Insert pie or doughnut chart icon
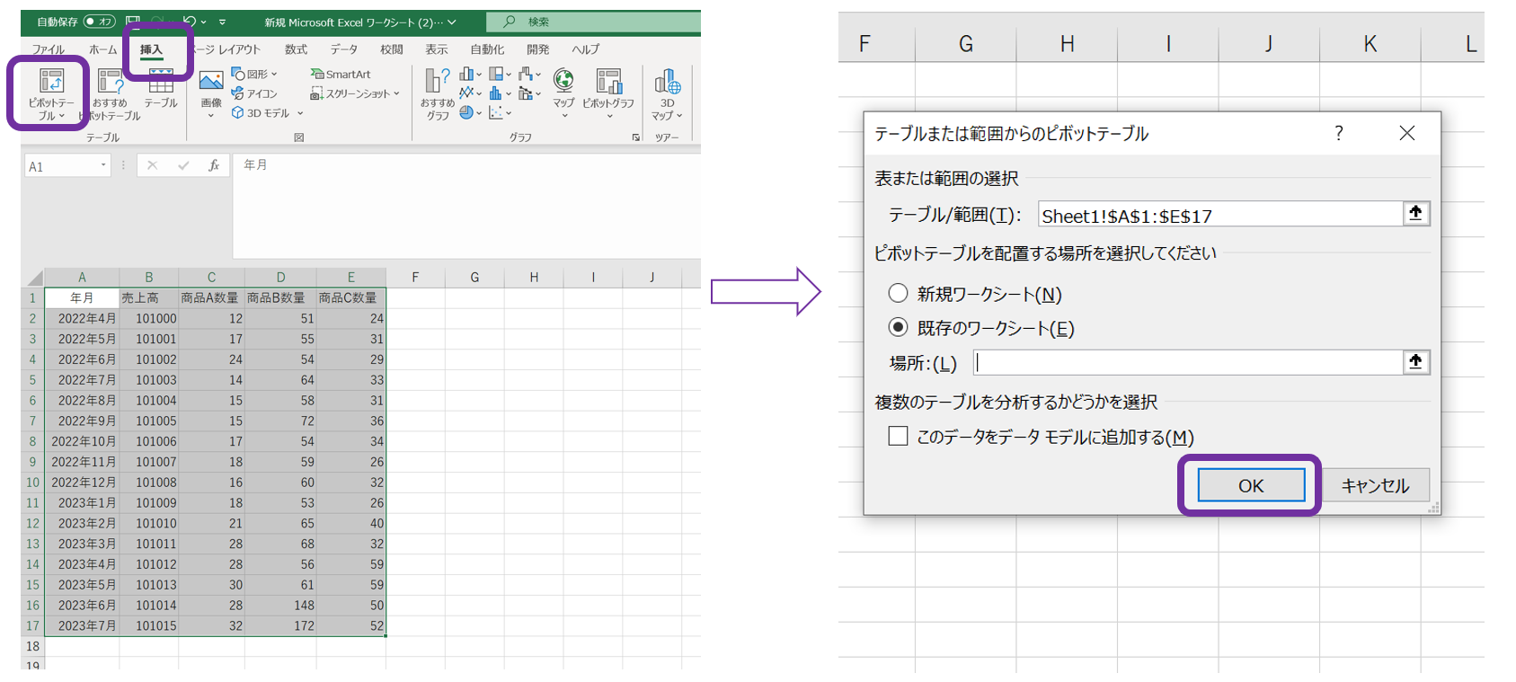The image size is (1516, 682). [x=466, y=113]
